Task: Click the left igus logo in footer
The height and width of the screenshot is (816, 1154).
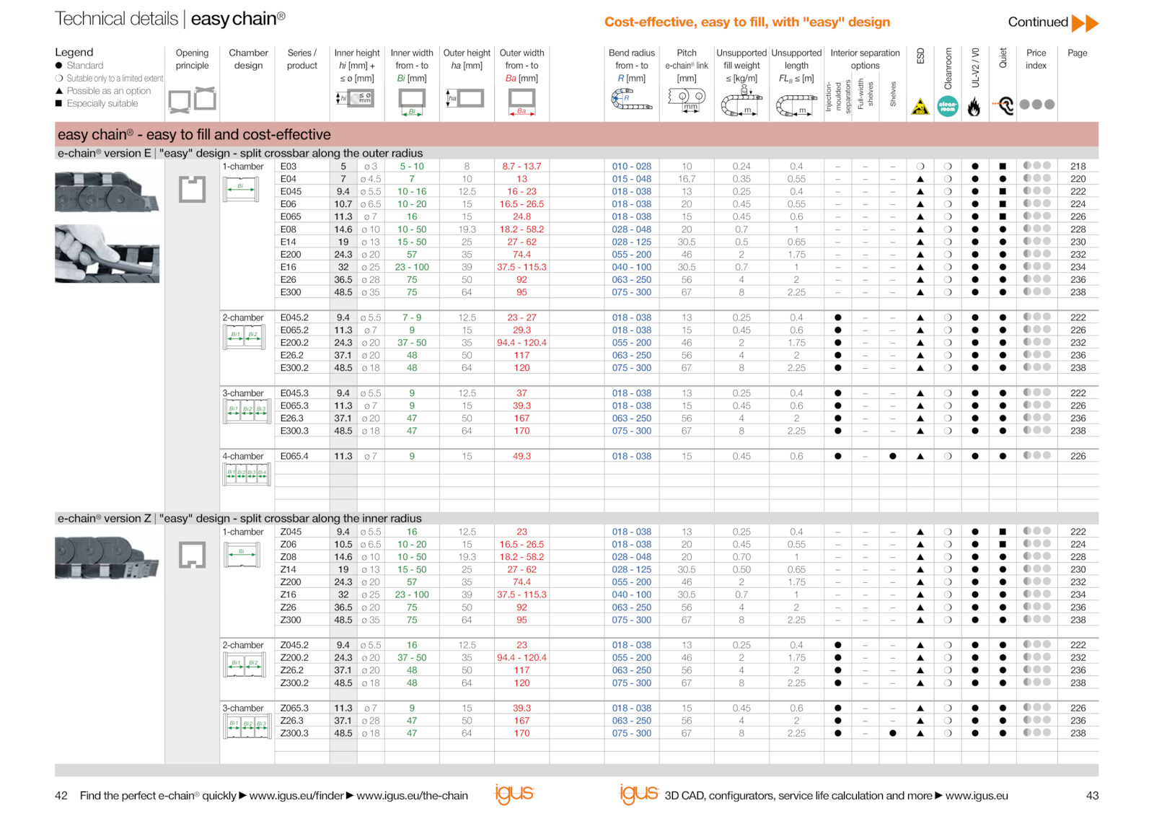Action: (x=514, y=794)
